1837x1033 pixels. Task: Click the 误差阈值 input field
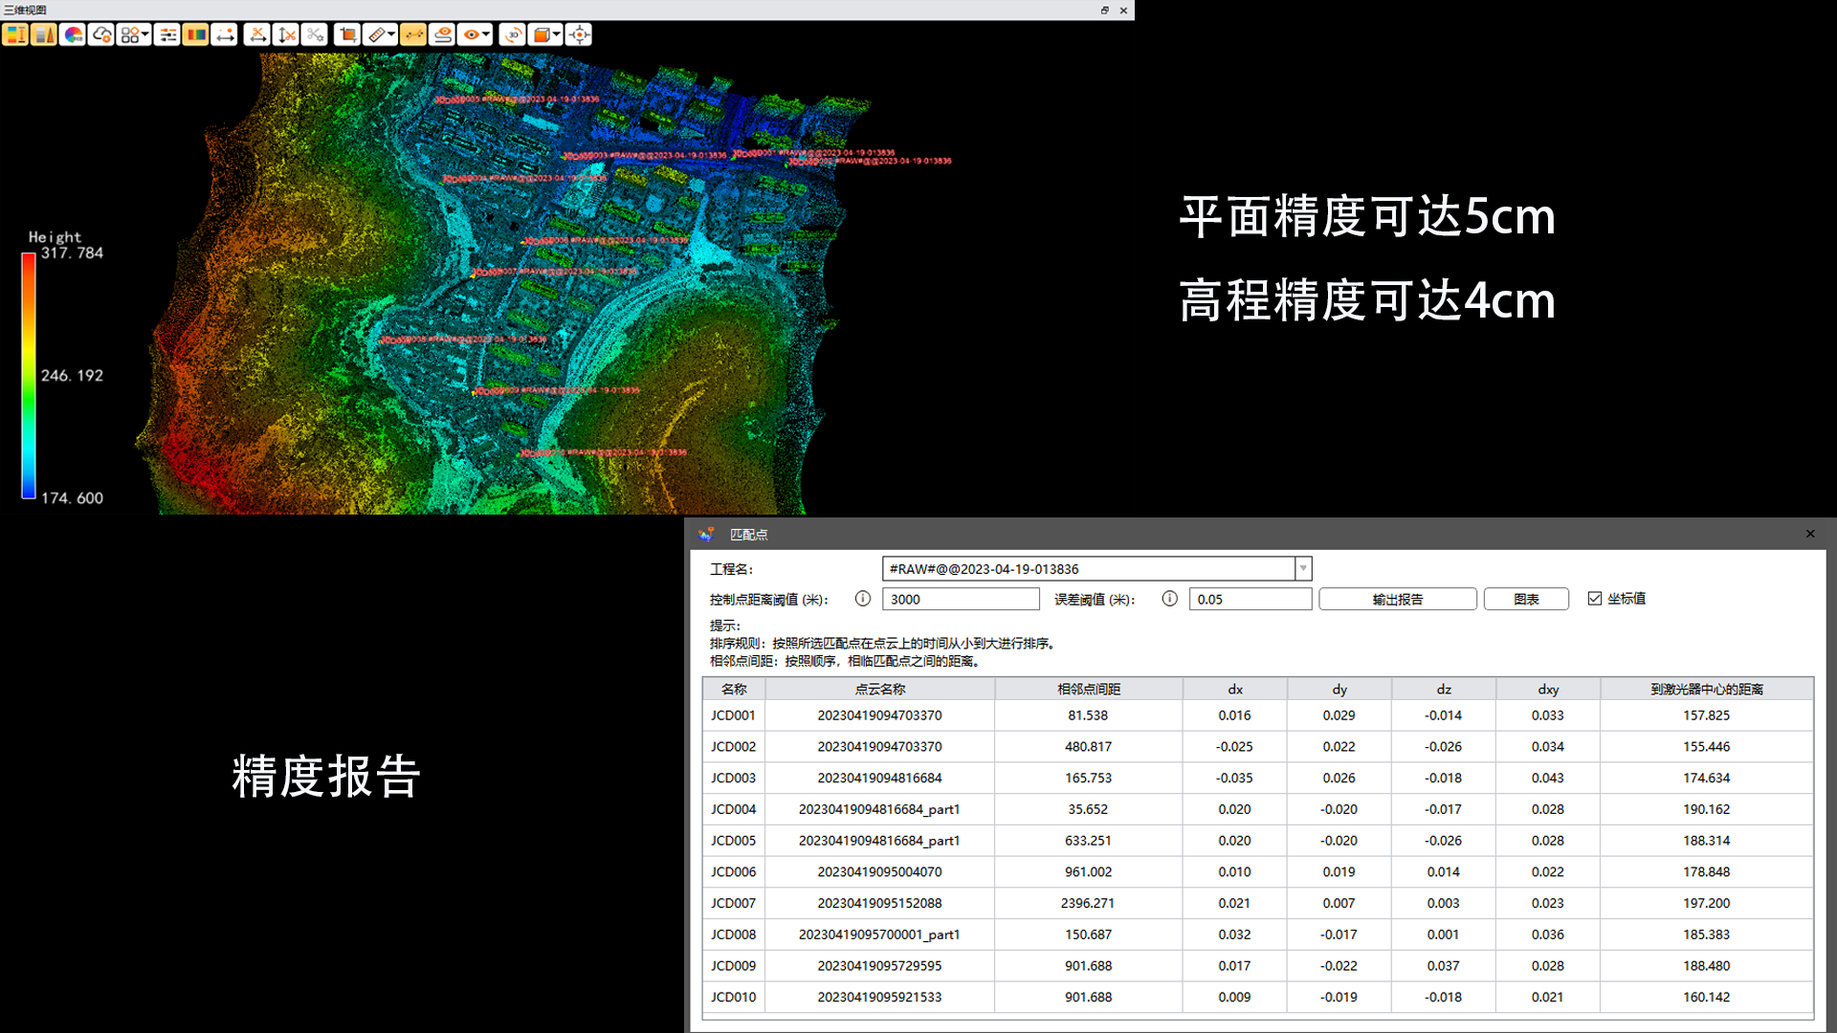1250,600
